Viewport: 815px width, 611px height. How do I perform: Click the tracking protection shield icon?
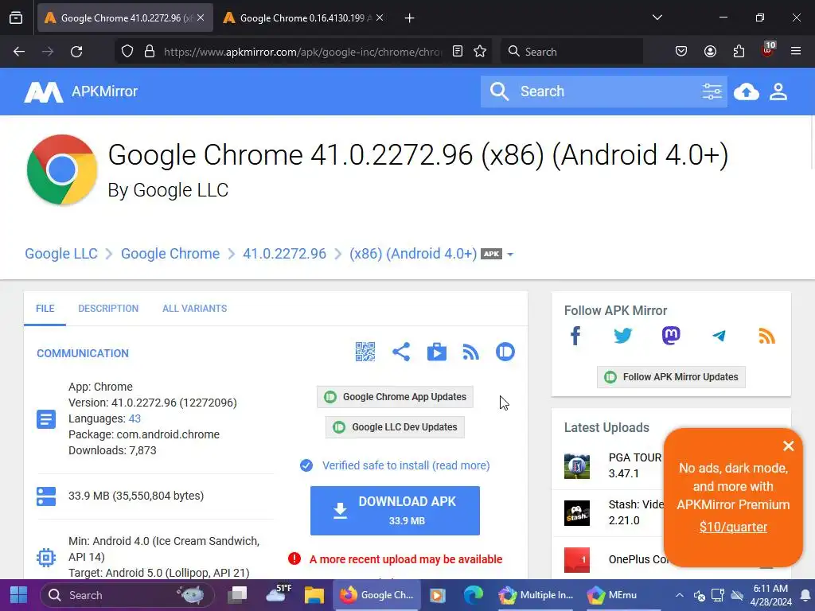[x=127, y=52]
